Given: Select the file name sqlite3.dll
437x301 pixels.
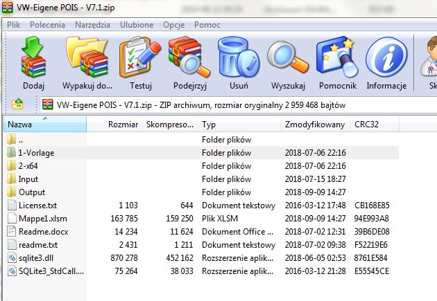Looking at the screenshot, I should (x=36, y=258).
